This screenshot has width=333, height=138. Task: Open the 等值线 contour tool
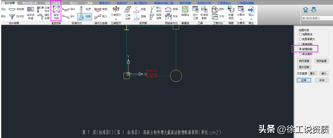[185, 11]
